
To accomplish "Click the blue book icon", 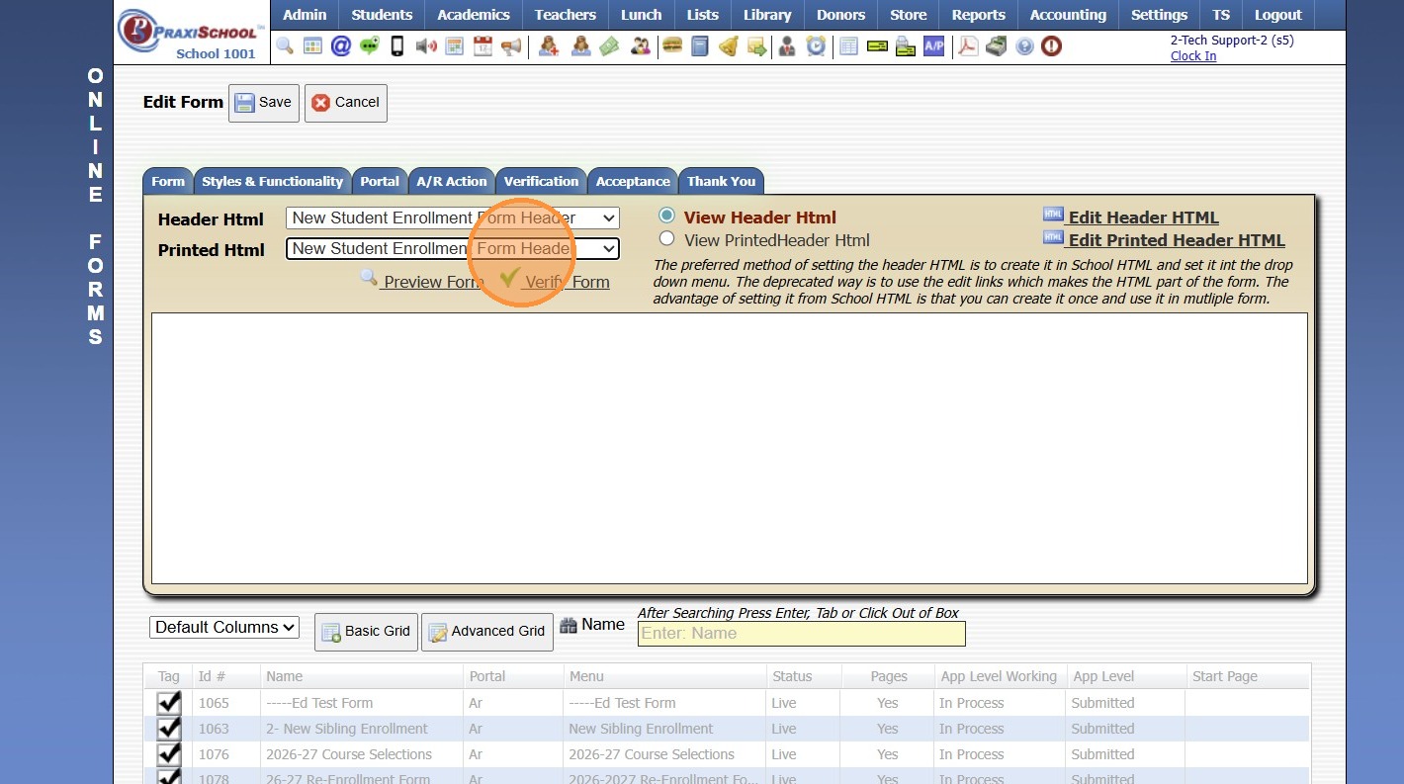I will [700, 45].
